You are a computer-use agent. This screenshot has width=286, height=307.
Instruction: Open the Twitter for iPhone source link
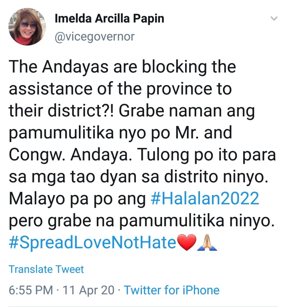point(172,290)
